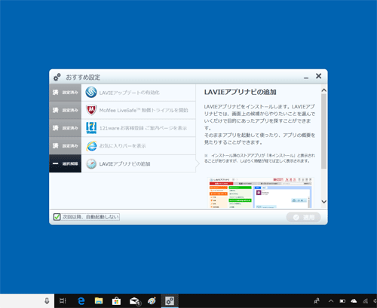Open Microsoft Edge from the taskbar

(x=81, y=300)
